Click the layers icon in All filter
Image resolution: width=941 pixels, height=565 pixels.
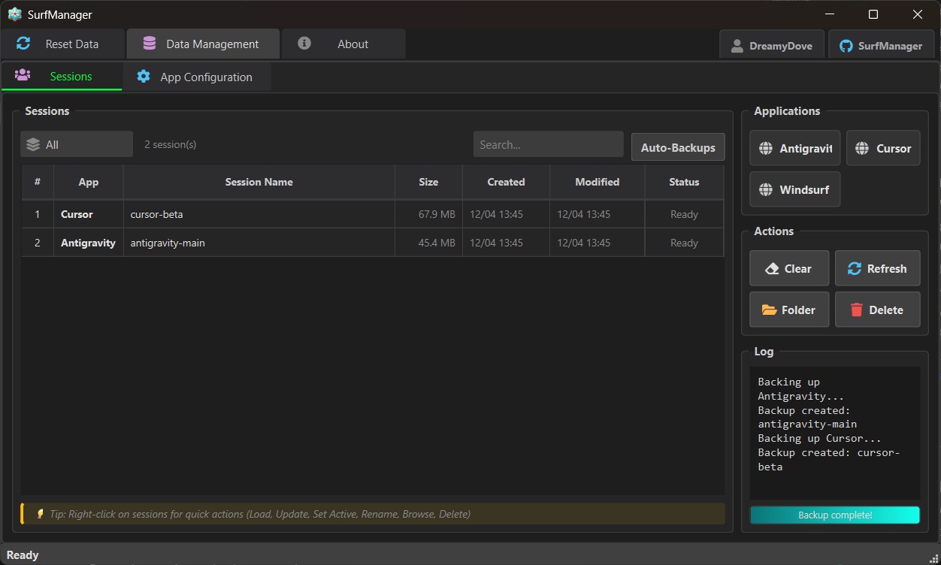tap(33, 144)
